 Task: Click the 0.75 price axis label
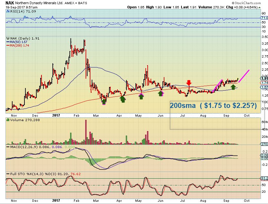(x=265, y=109)
